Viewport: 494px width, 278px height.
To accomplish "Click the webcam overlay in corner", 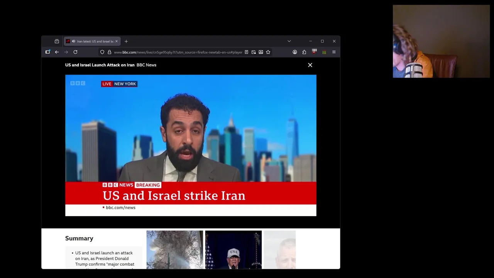I will [x=441, y=41].
